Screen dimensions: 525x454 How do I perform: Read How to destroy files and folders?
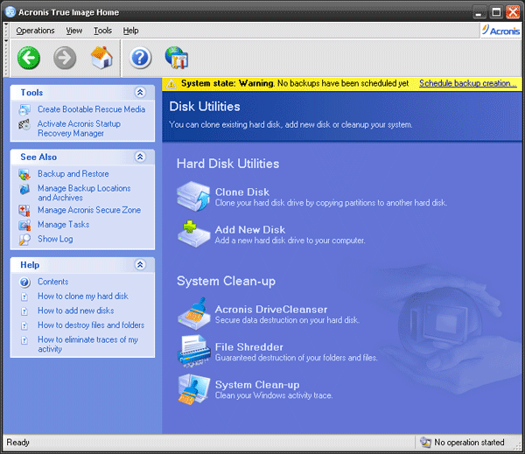[91, 325]
